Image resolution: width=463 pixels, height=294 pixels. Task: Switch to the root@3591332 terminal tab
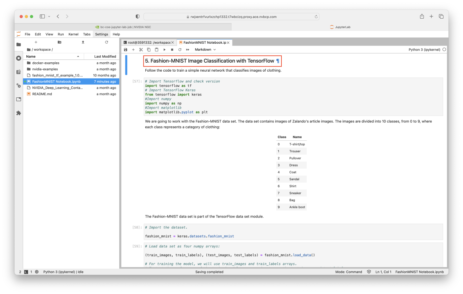(x=147, y=42)
